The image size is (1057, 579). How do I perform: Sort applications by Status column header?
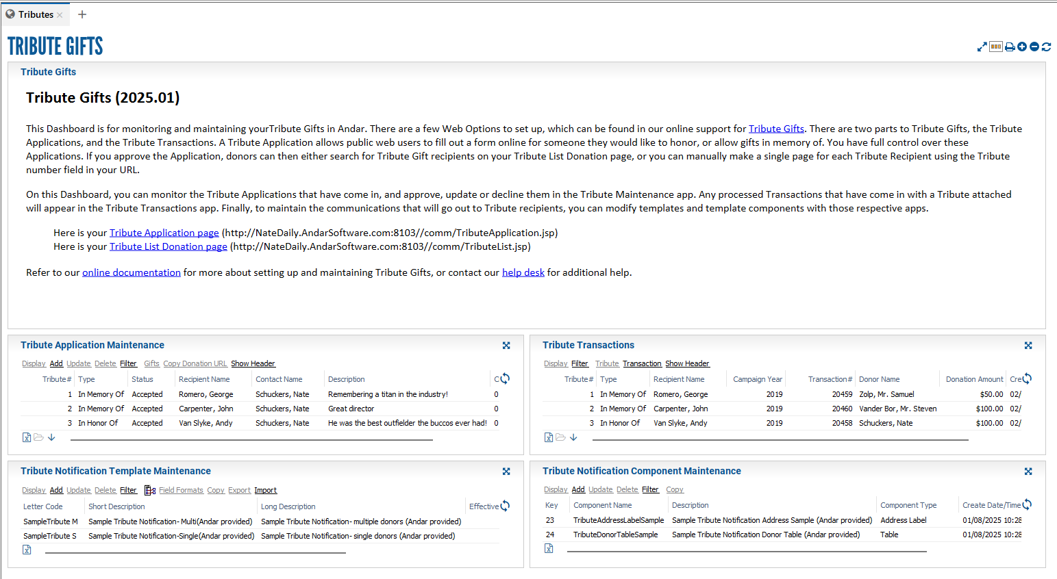(x=142, y=379)
